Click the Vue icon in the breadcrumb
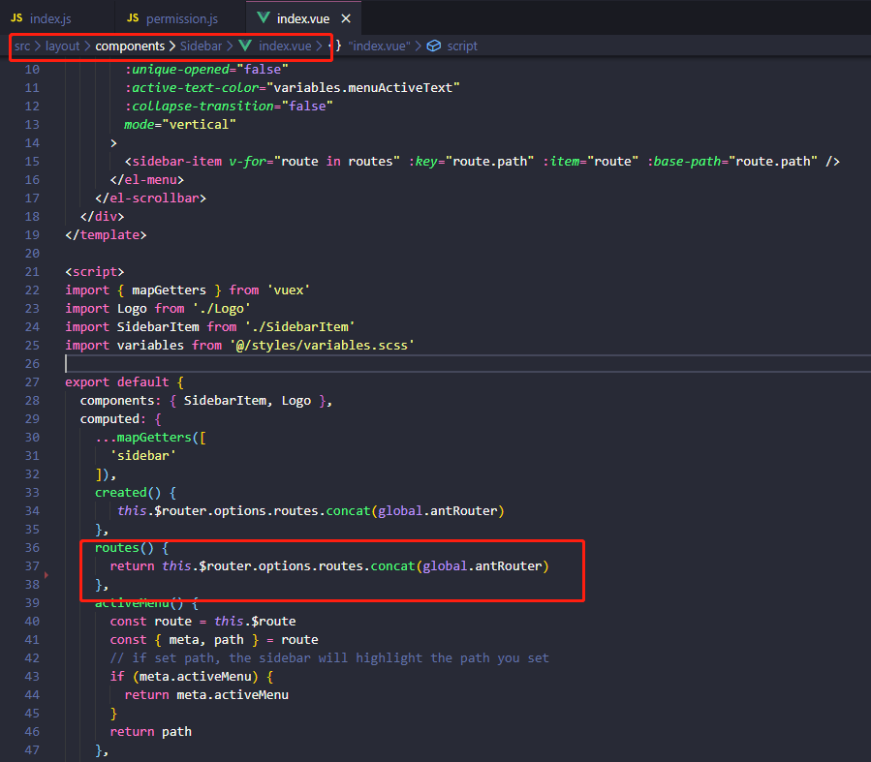Screen dimensions: 871x762 (245, 46)
